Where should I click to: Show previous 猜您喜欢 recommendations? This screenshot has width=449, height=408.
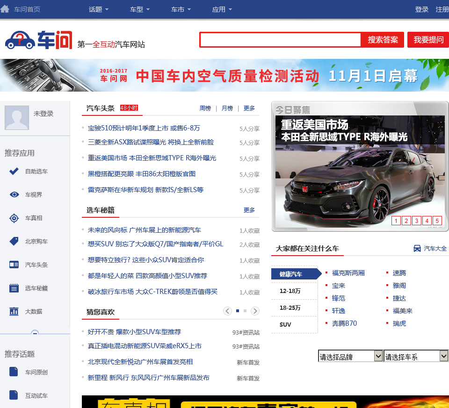[x=227, y=311]
